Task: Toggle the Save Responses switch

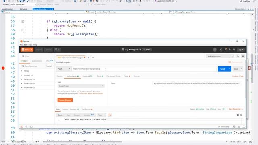Action: 23,66
